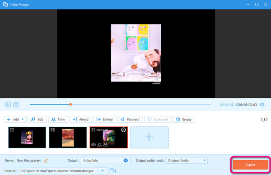Image resolution: width=271 pixels, height=175 pixels.
Task: Click scissors icon on third clip
Action: click(105, 144)
